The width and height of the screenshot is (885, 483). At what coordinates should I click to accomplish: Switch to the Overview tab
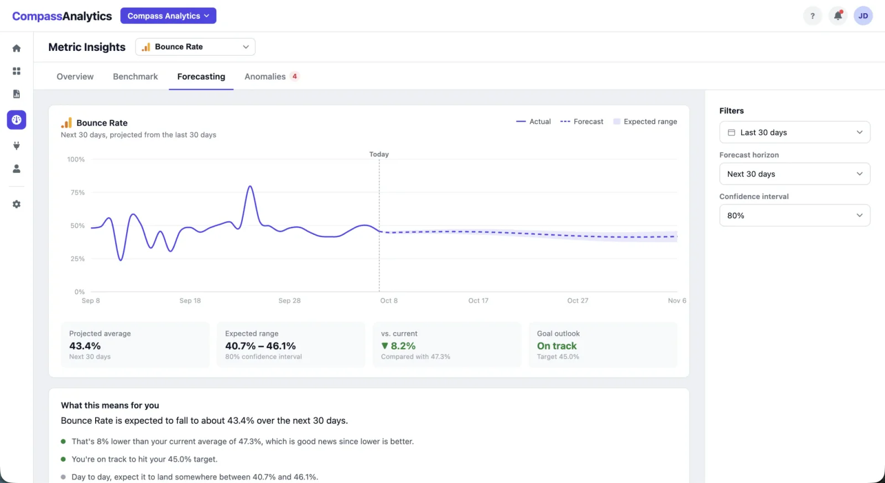tap(75, 77)
